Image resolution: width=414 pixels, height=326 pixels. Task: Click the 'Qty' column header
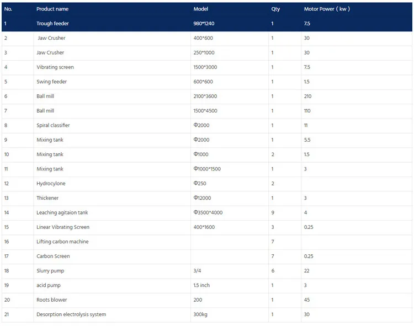(275, 9)
